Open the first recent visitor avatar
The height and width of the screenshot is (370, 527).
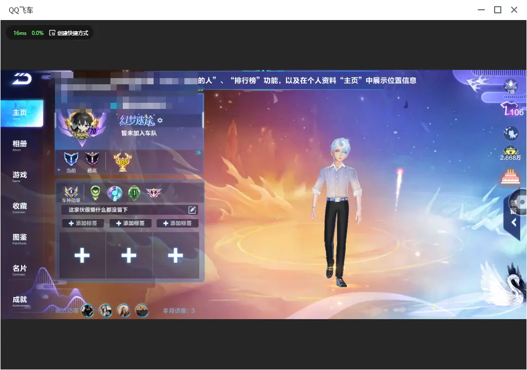pyautogui.click(x=88, y=310)
